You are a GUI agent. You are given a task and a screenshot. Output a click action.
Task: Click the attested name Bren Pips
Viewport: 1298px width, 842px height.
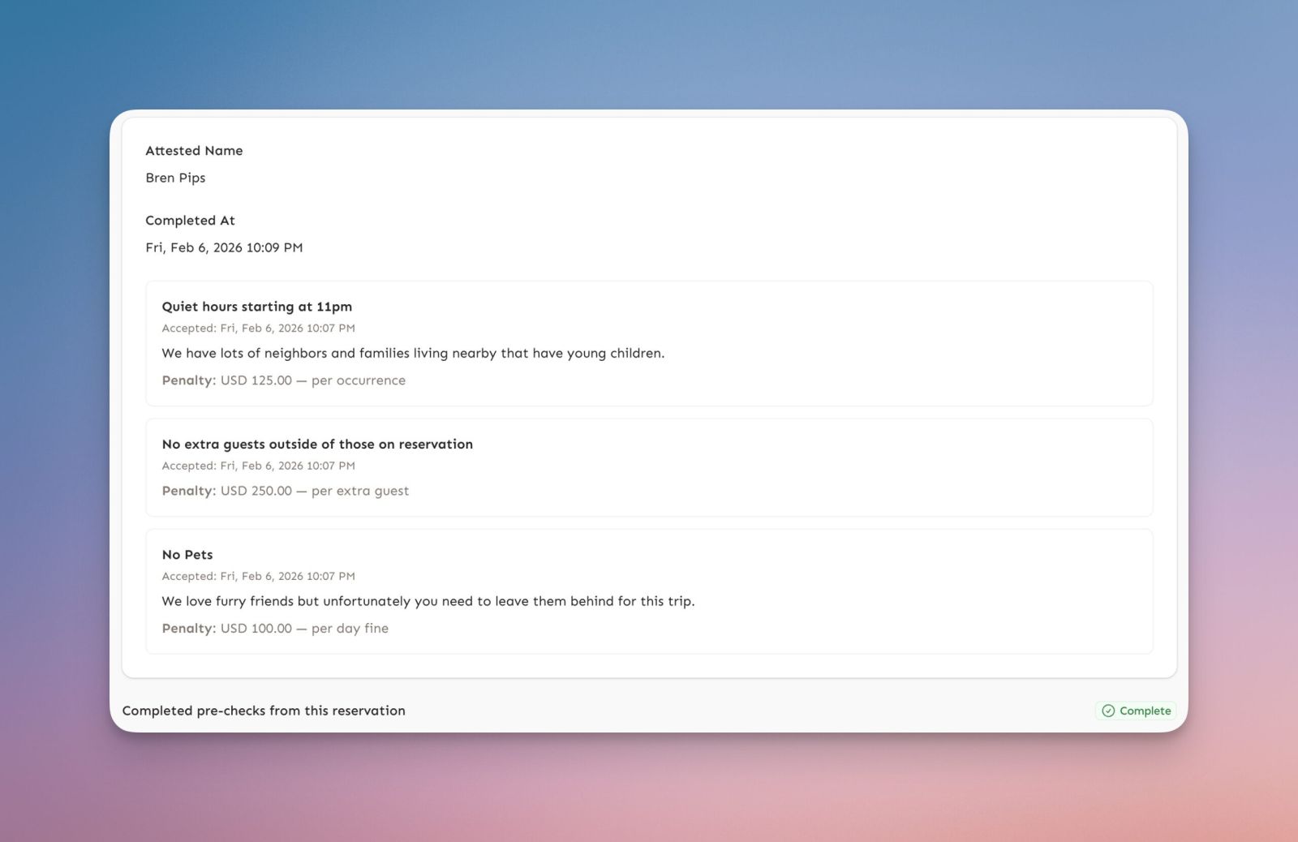click(x=175, y=178)
